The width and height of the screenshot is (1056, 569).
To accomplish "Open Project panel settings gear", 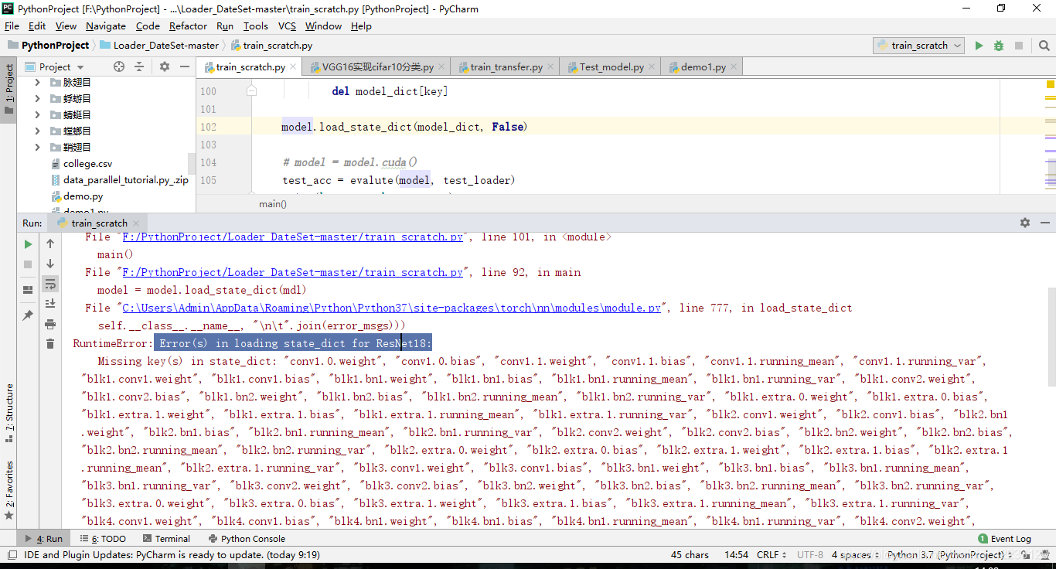I will point(165,67).
